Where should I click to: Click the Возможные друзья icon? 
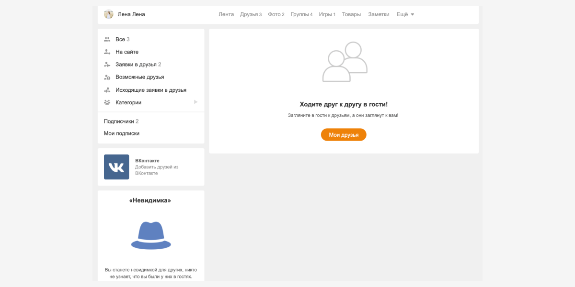click(x=107, y=77)
